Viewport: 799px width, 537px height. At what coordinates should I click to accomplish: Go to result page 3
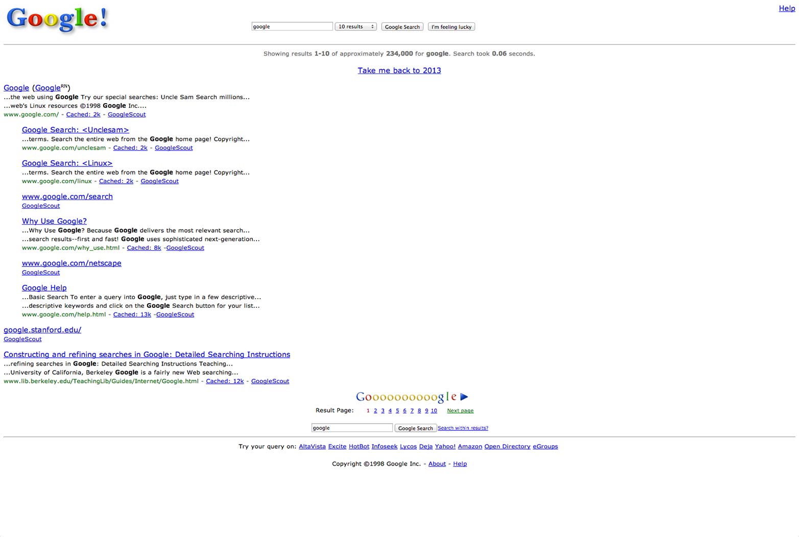[x=383, y=410]
